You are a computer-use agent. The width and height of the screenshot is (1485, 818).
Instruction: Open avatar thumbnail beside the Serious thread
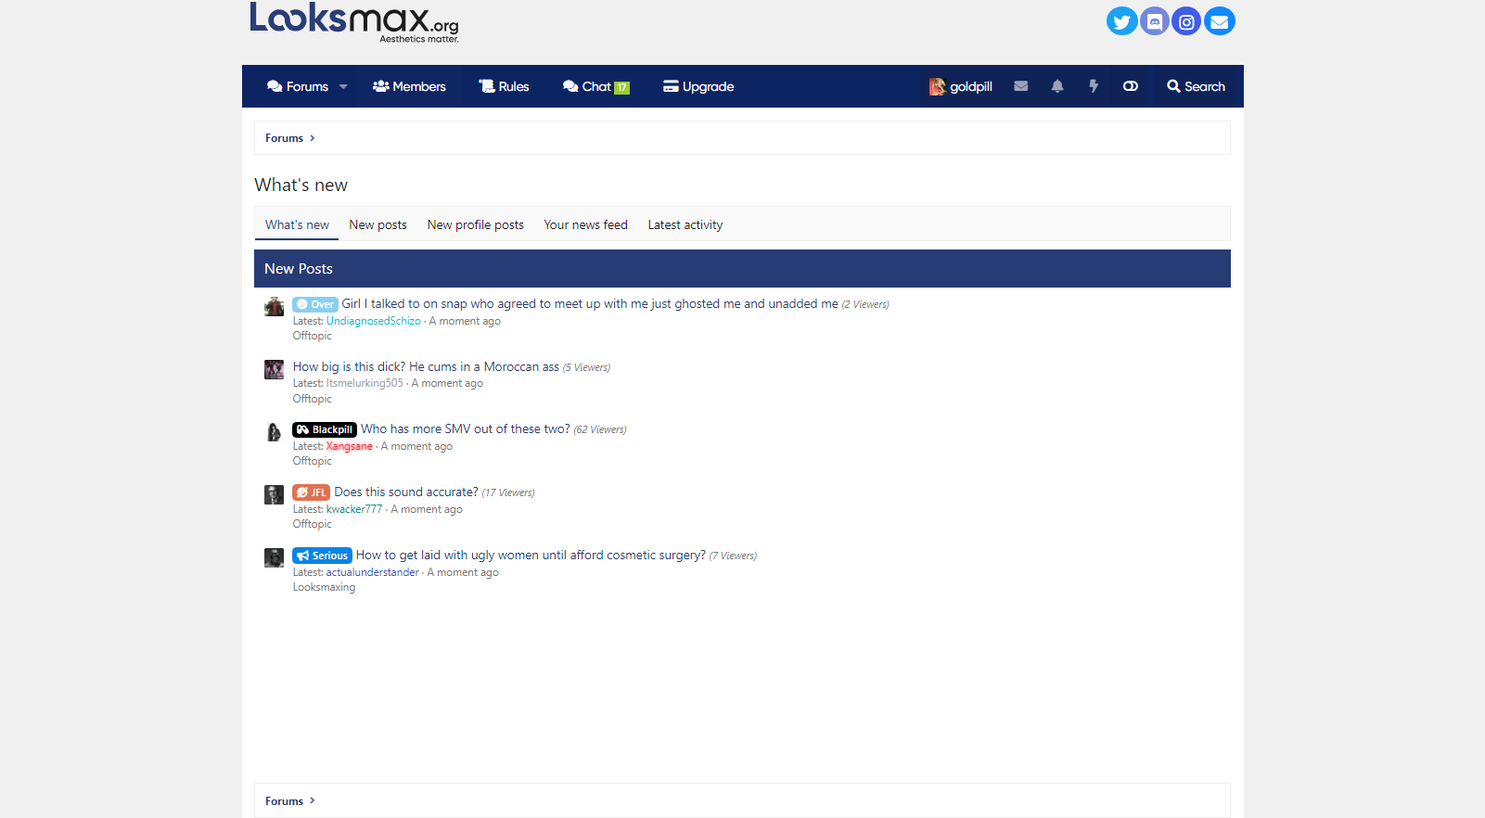[x=274, y=557]
